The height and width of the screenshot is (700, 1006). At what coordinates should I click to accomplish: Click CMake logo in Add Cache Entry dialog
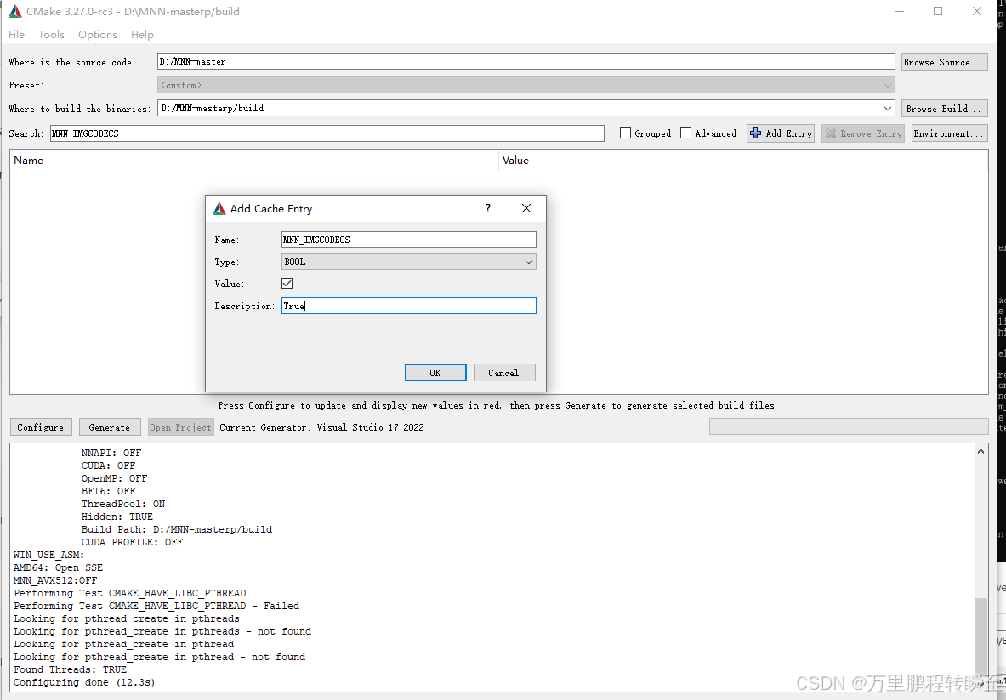(x=219, y=208)
